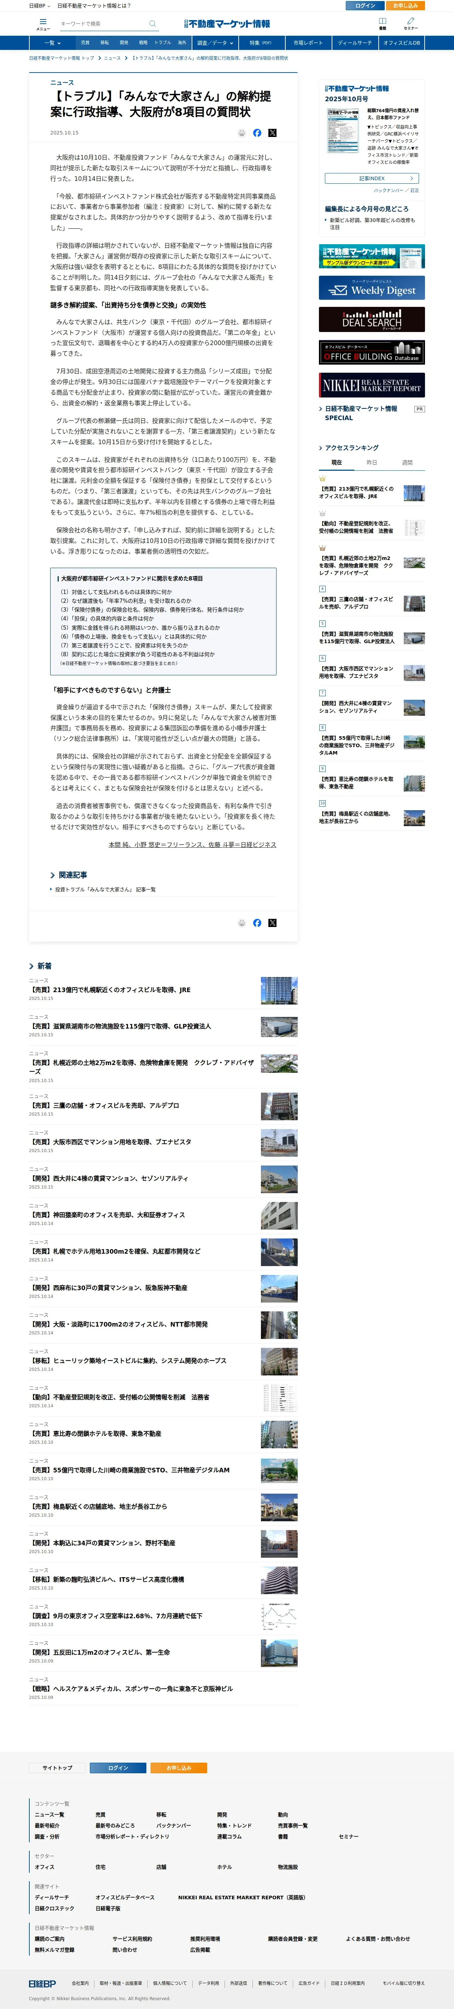Open 特集 (PDF) in navigation
454x2009 pixels.
pos(261,43)
